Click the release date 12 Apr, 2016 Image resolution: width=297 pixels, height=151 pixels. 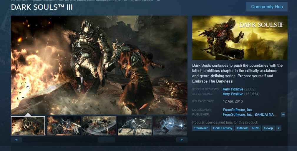click(x=233, y=101)
